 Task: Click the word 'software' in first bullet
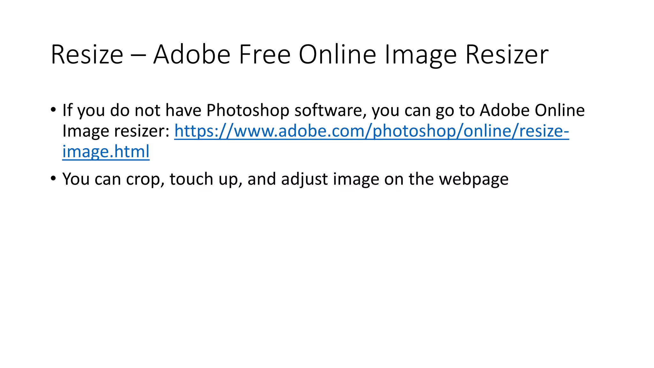pyautogui.click(x=329, y=111)
